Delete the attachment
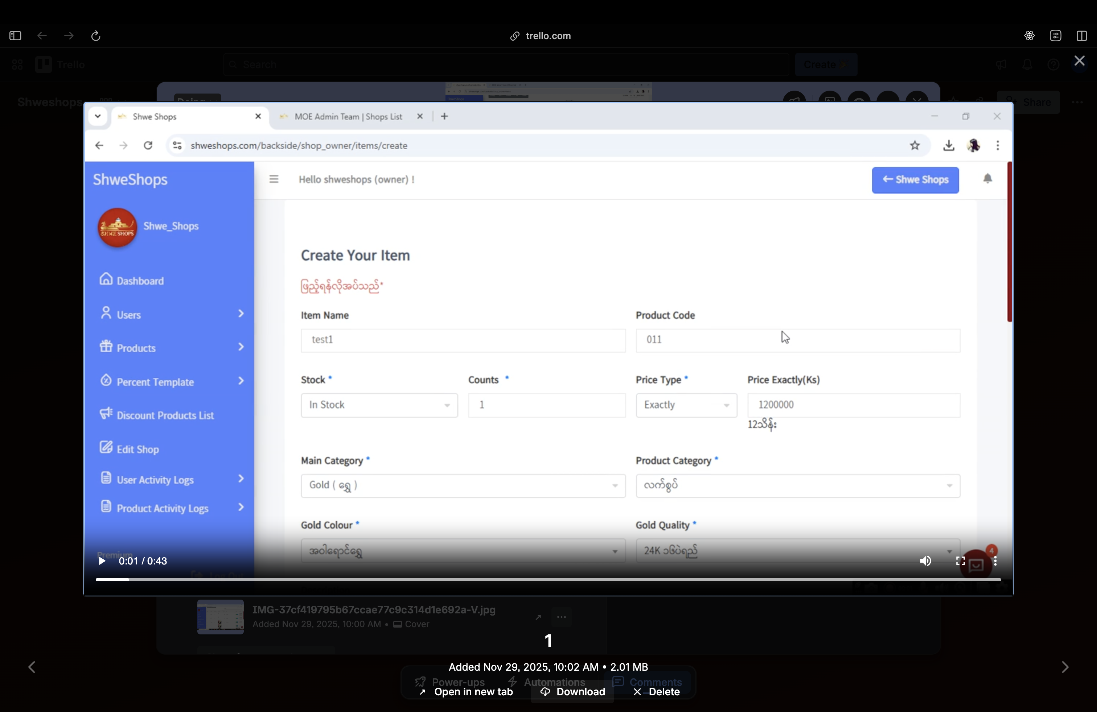Image resolution: width=1097 pixels, height=712 pixels. click(x=657, y=692)
